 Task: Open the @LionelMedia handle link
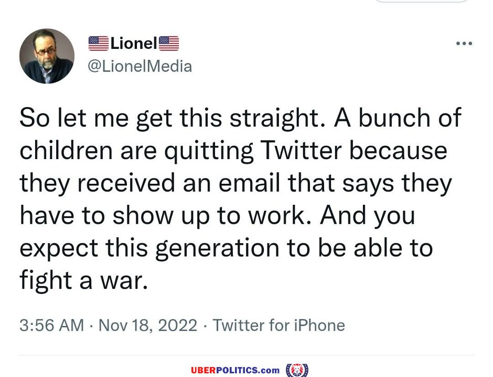[140, 66]
